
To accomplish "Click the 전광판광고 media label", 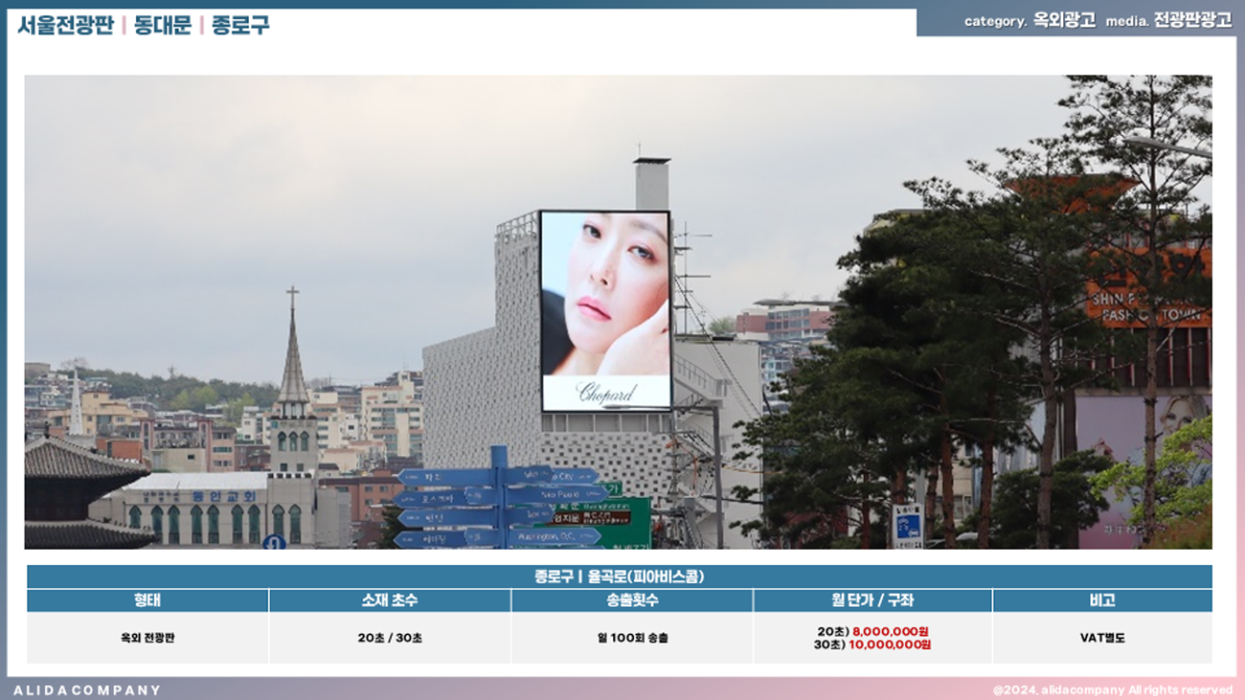I will 1192,20.
